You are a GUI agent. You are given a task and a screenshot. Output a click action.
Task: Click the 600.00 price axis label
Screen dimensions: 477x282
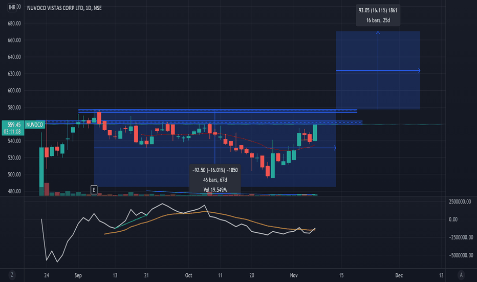click(x=14, y=91)
